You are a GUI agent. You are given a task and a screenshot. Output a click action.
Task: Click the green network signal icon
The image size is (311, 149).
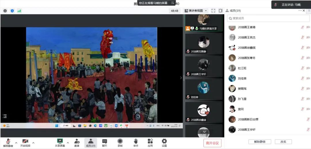pyautogui.click(x=19, y=11)
